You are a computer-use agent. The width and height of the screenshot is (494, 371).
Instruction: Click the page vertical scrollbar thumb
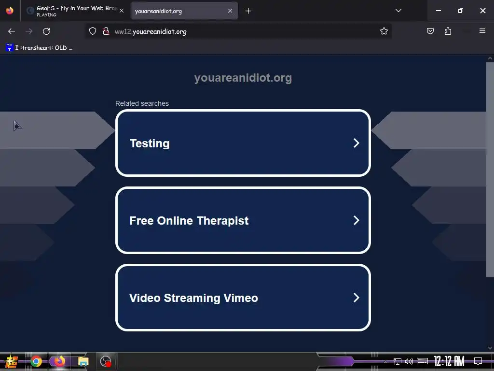coord(490,170)
